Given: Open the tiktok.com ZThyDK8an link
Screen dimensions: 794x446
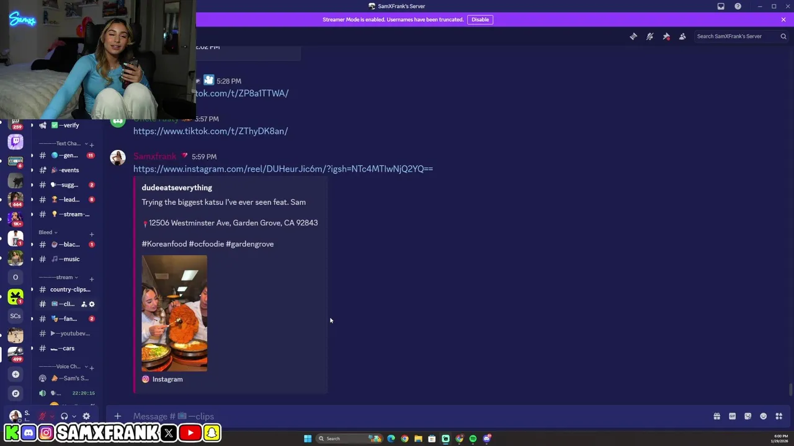Looking at the screenshot, I should [210, 131].
